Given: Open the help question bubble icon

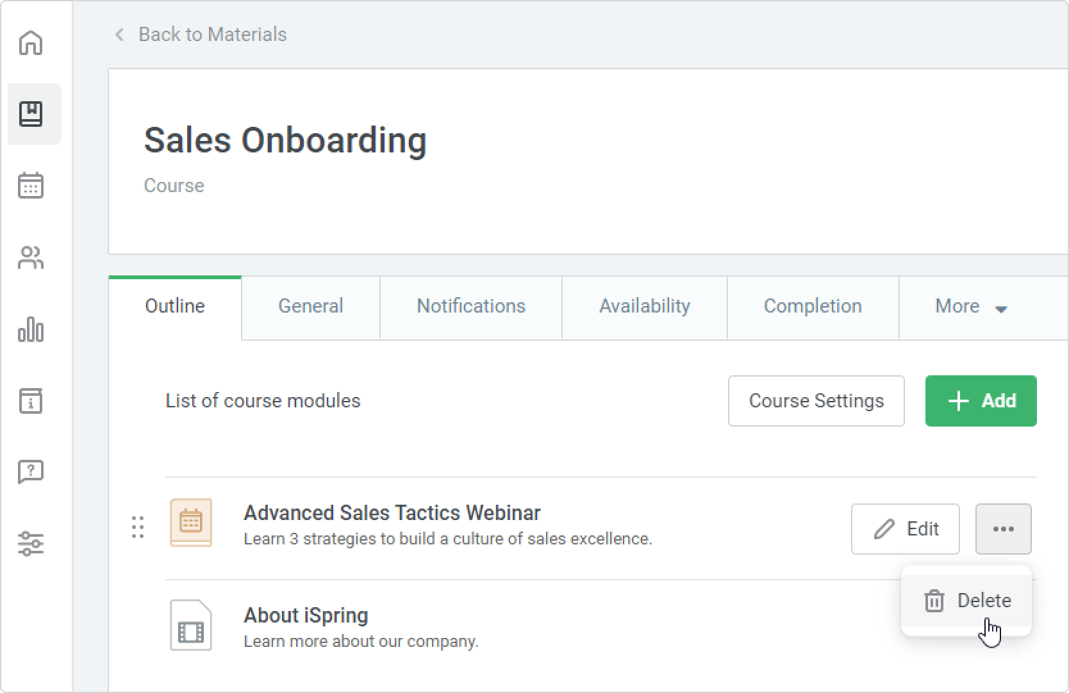Looking at the screenshot, I should pyautogui.click(x=31, y=472).
